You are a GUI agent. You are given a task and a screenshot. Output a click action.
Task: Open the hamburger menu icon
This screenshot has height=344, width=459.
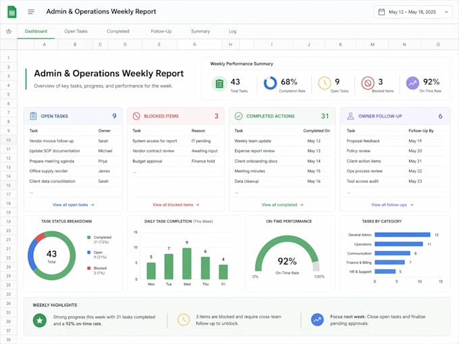(x=31, y=11)
